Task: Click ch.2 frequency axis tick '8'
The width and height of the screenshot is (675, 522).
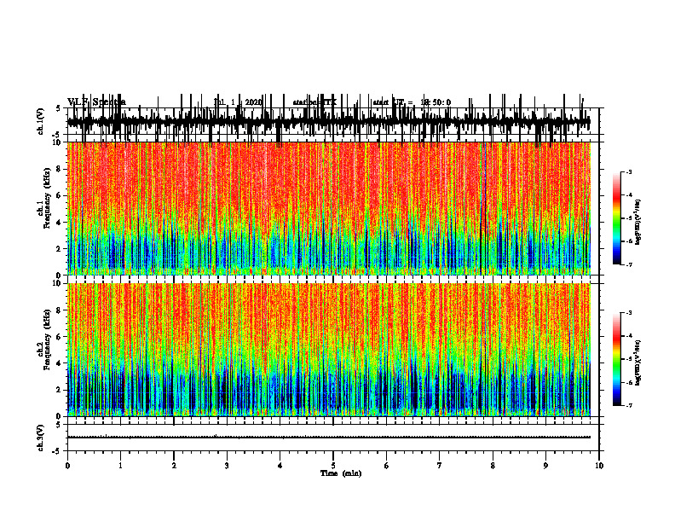Action: click(59, 310)
